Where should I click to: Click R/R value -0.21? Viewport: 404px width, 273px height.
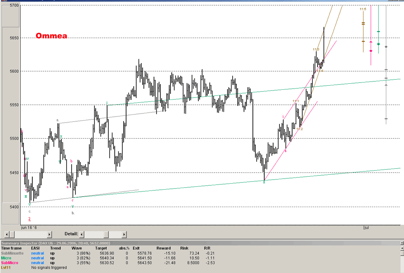210,254
